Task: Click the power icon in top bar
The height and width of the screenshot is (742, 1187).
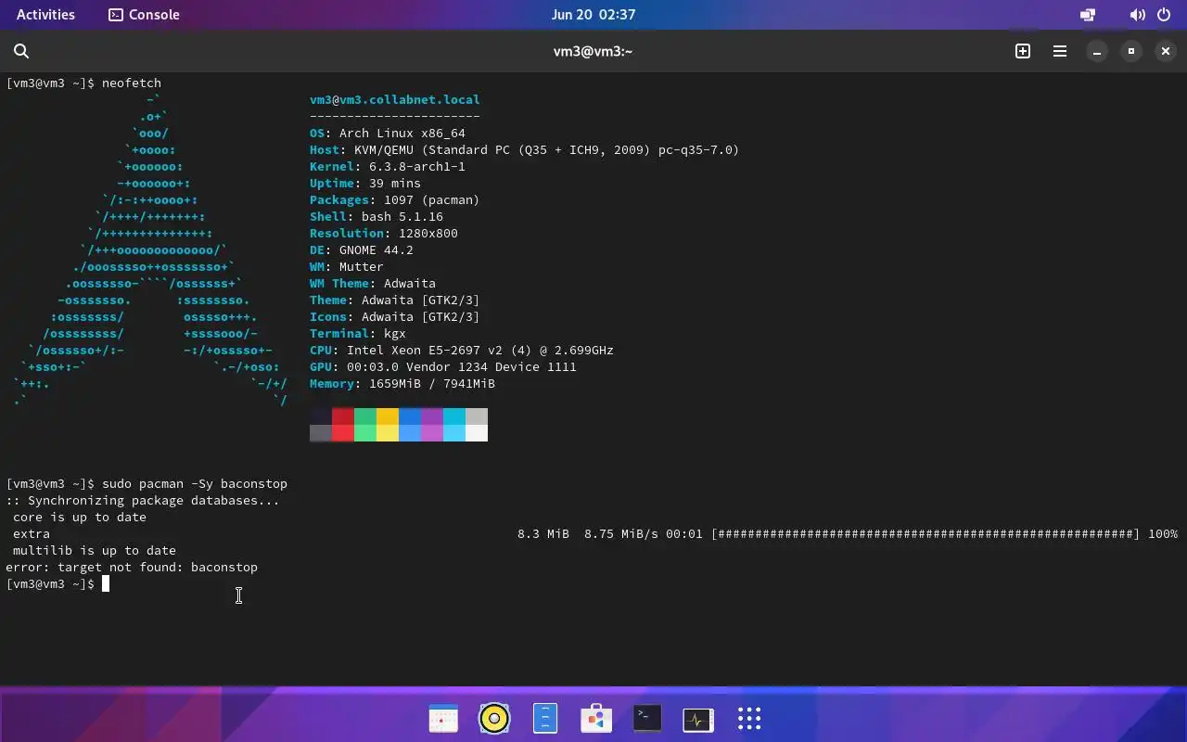Action: coord(1163,15)
